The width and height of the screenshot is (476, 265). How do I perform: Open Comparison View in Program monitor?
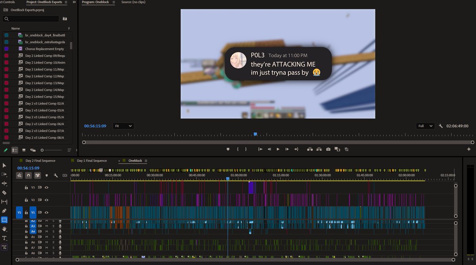(x=337, y=149)
